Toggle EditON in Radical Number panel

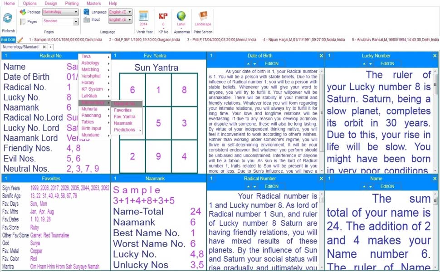(271, 186)
